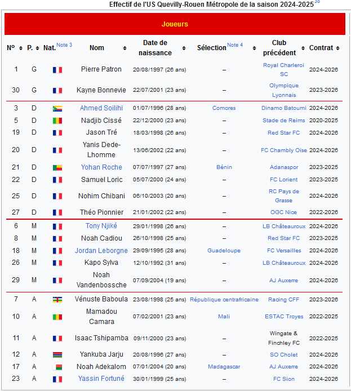Click the name Pierre Patron
Screen dimensions: 351x391
(x=101, y=69)
